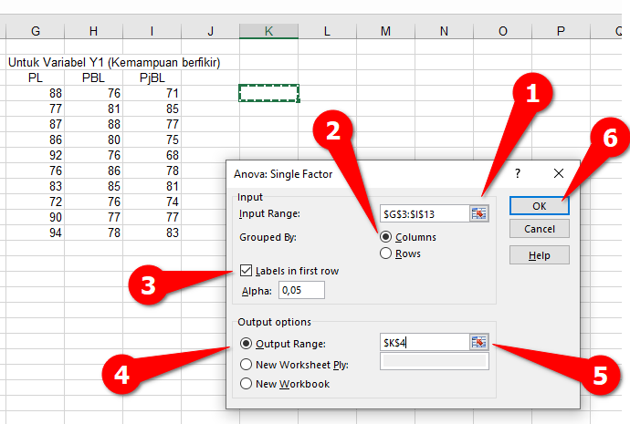Select column K header
Image resolution: width=630 pixels, height=424 pixels.
click(x=268, y=31)
